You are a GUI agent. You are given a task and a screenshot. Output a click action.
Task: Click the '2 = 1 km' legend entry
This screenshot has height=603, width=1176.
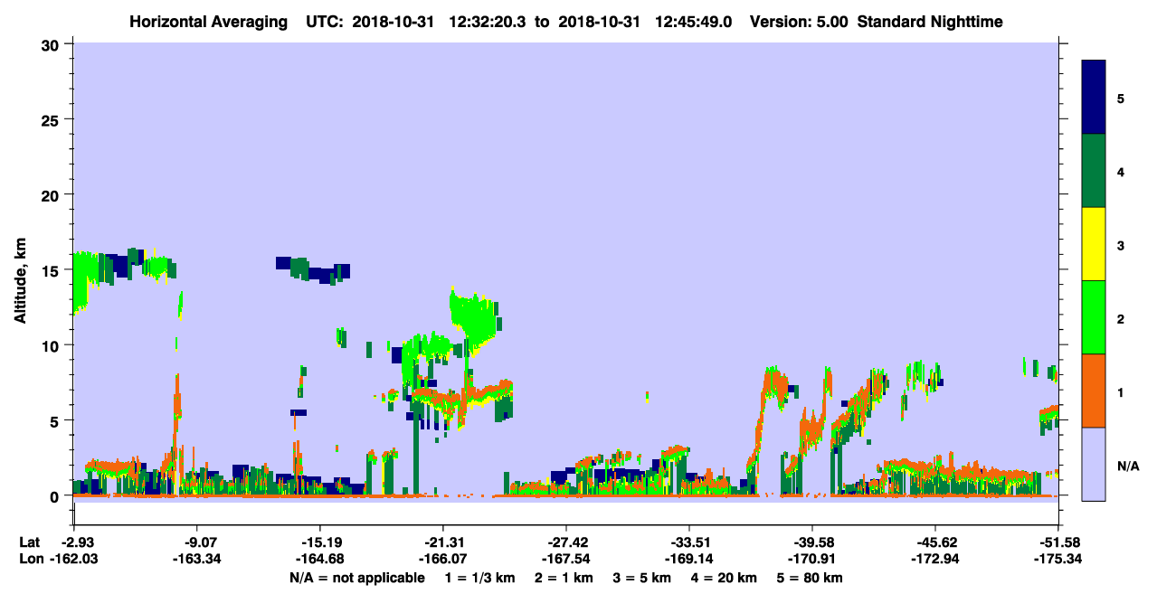tap(564, 578)
